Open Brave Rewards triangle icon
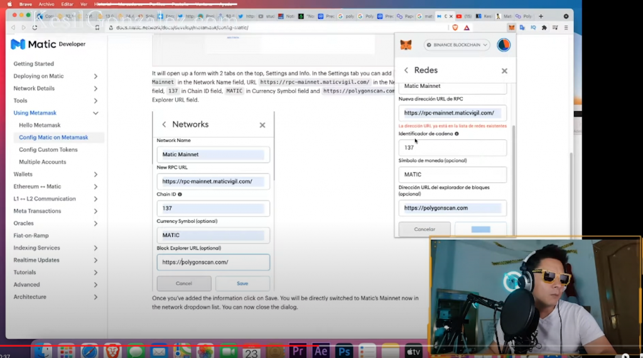Viewport: 643px width, 358px height. pyautogui.click(x=467, y=28)
